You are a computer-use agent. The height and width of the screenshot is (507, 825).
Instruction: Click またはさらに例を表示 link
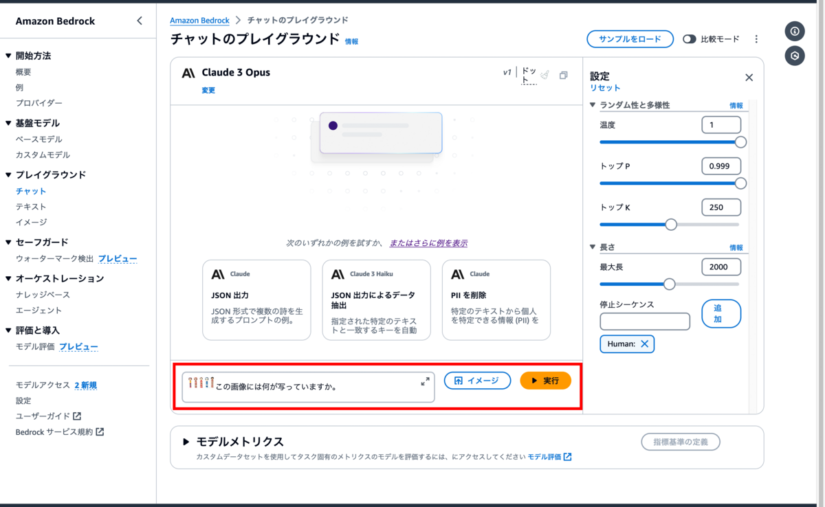428,243
